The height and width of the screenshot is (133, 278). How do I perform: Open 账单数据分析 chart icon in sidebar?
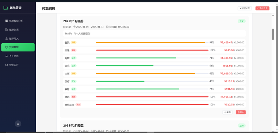tap(6, 21)
